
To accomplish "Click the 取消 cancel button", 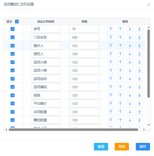I will pos(122,147).
